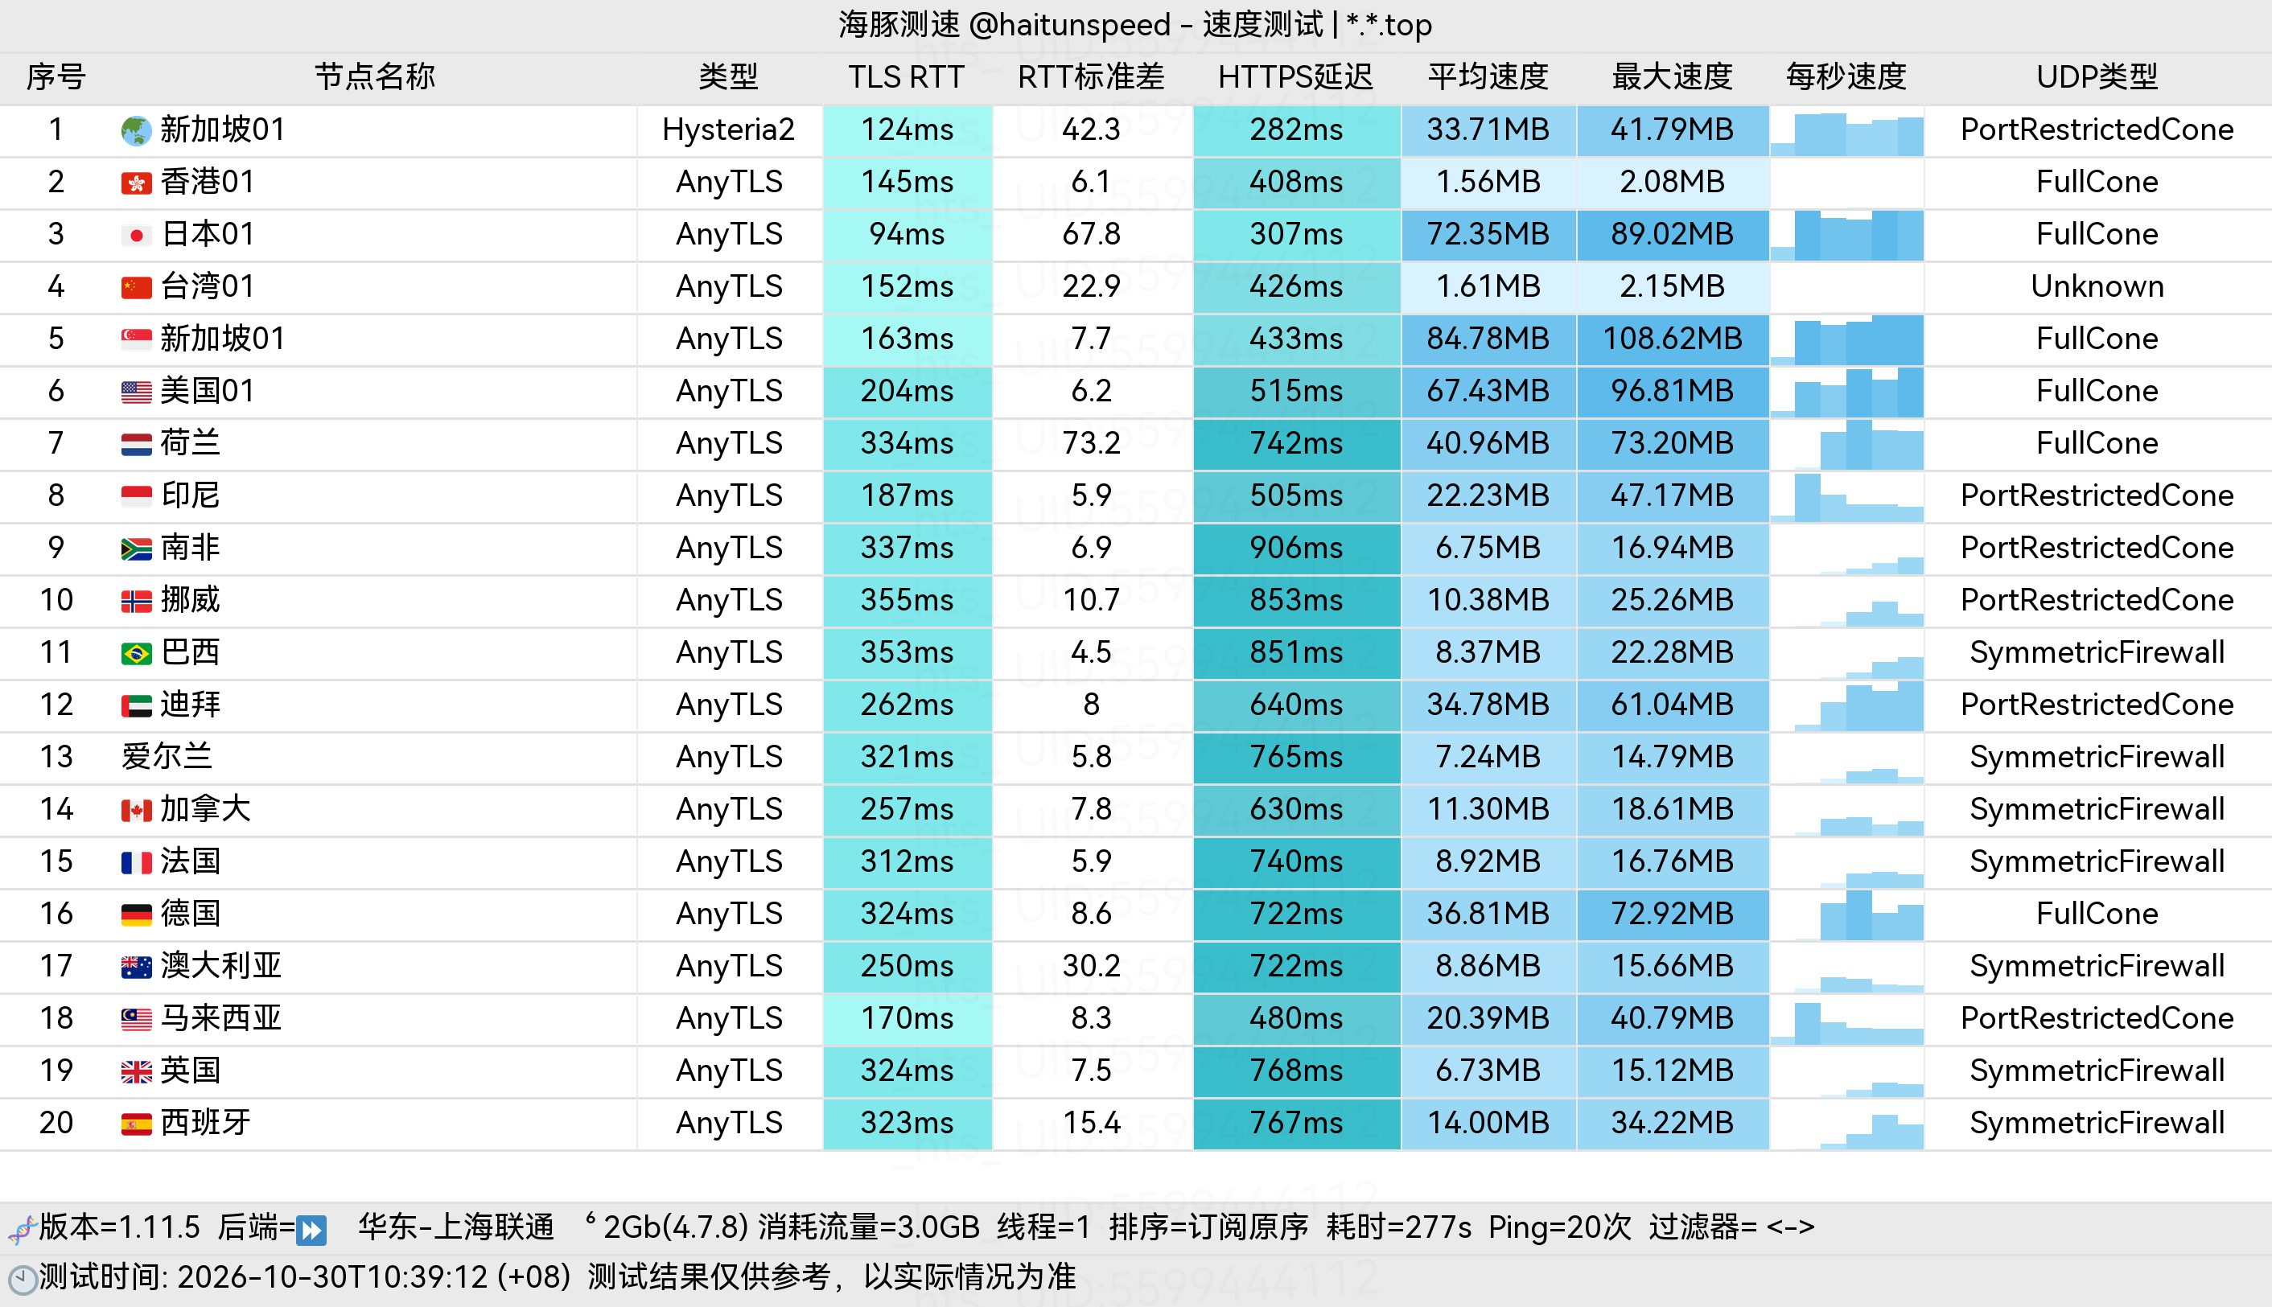The image size is (2272, 1307).
Task: Click the HTTPS延迟 column header
Action: (1295, 77)
